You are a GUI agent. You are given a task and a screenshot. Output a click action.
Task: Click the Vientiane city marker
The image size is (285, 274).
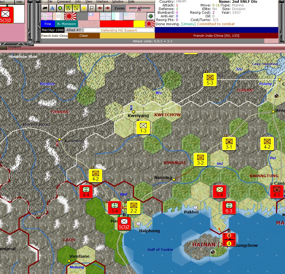(69, 261)
